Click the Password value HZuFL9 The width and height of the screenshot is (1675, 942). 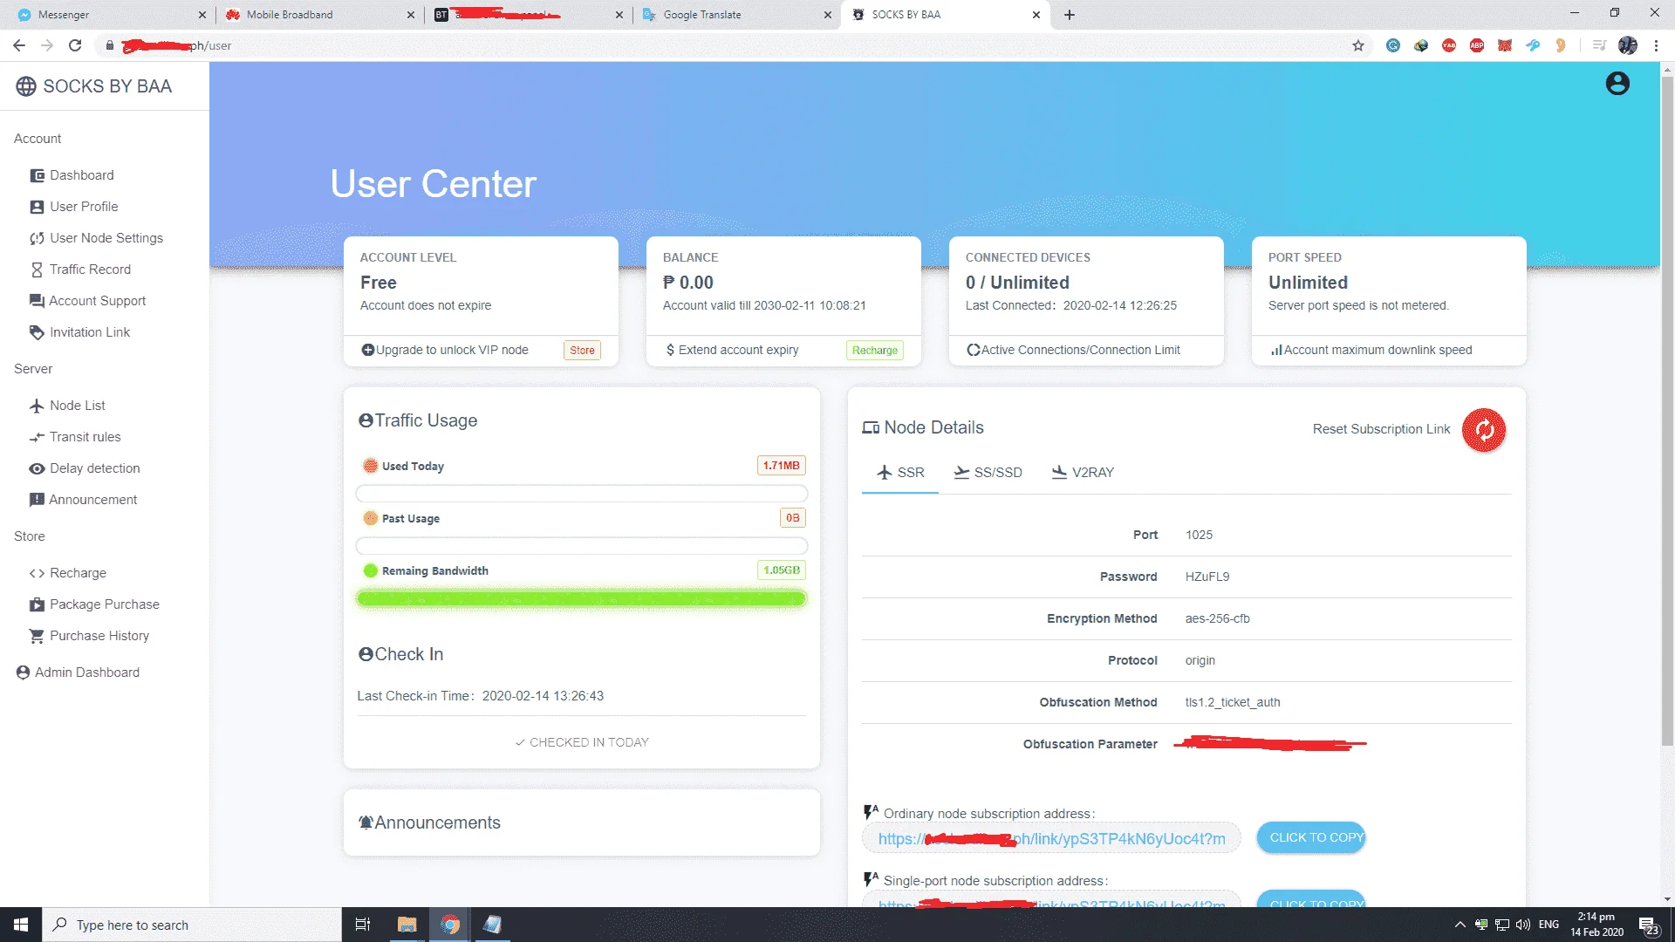coord(1207,577)
